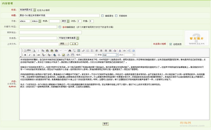Insert a bulleted list

point(92,51)
